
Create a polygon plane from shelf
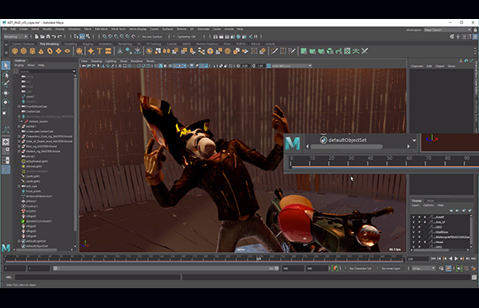(x=59, y=51)
